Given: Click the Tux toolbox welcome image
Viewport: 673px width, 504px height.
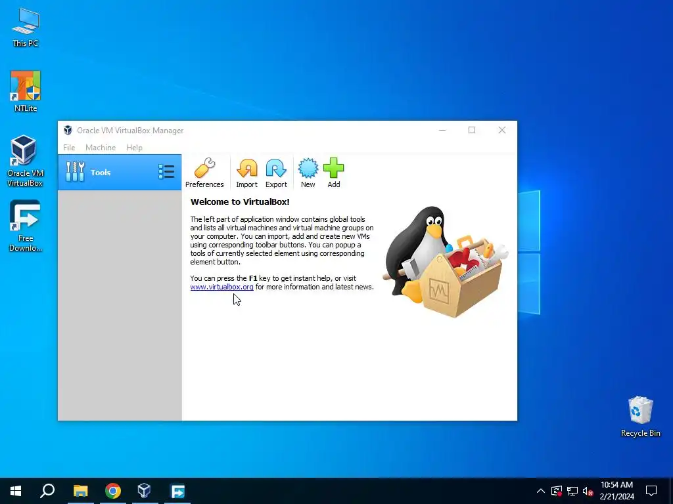Looking at the screenshot, I should (445, 262).
